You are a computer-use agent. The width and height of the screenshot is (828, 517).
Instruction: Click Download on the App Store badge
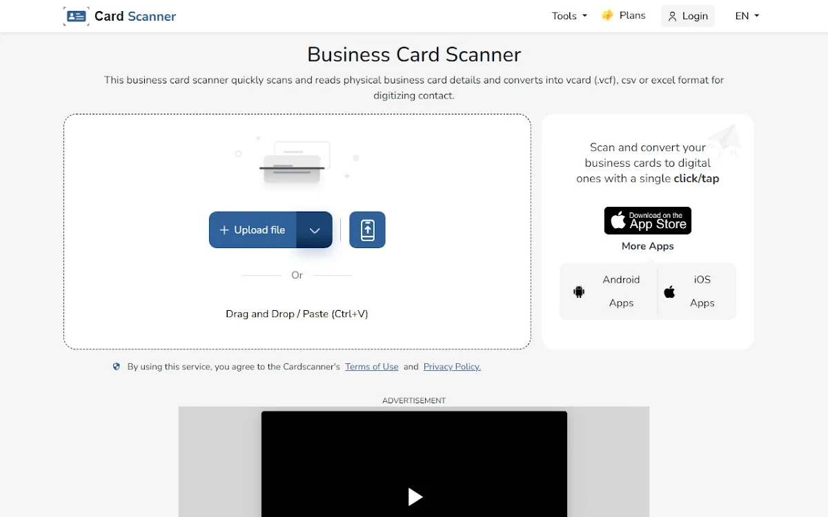(648, 221)
